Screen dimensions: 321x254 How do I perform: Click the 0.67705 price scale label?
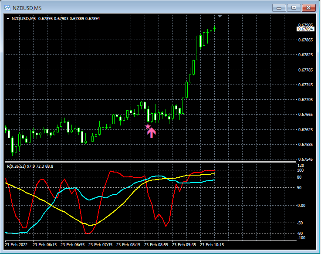(x=305, y=99)
